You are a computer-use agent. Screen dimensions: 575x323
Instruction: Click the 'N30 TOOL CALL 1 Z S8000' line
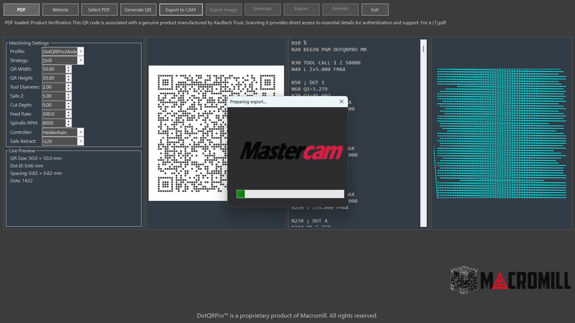[x=326, y=62]
